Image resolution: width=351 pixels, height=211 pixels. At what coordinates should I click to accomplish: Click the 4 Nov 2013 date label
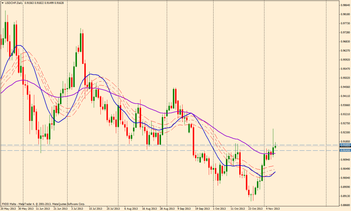[x=273, y=209]
